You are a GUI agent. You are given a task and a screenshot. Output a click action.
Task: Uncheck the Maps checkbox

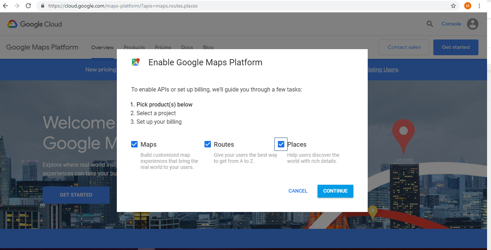point(134,144)
